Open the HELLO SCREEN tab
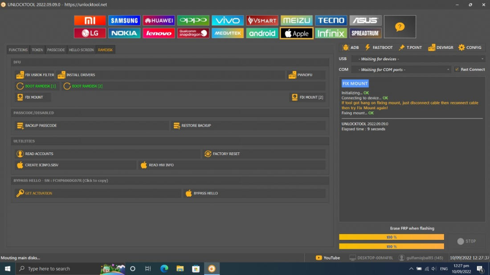Screen dimensions: 490x275 click(x=81, y=50)
